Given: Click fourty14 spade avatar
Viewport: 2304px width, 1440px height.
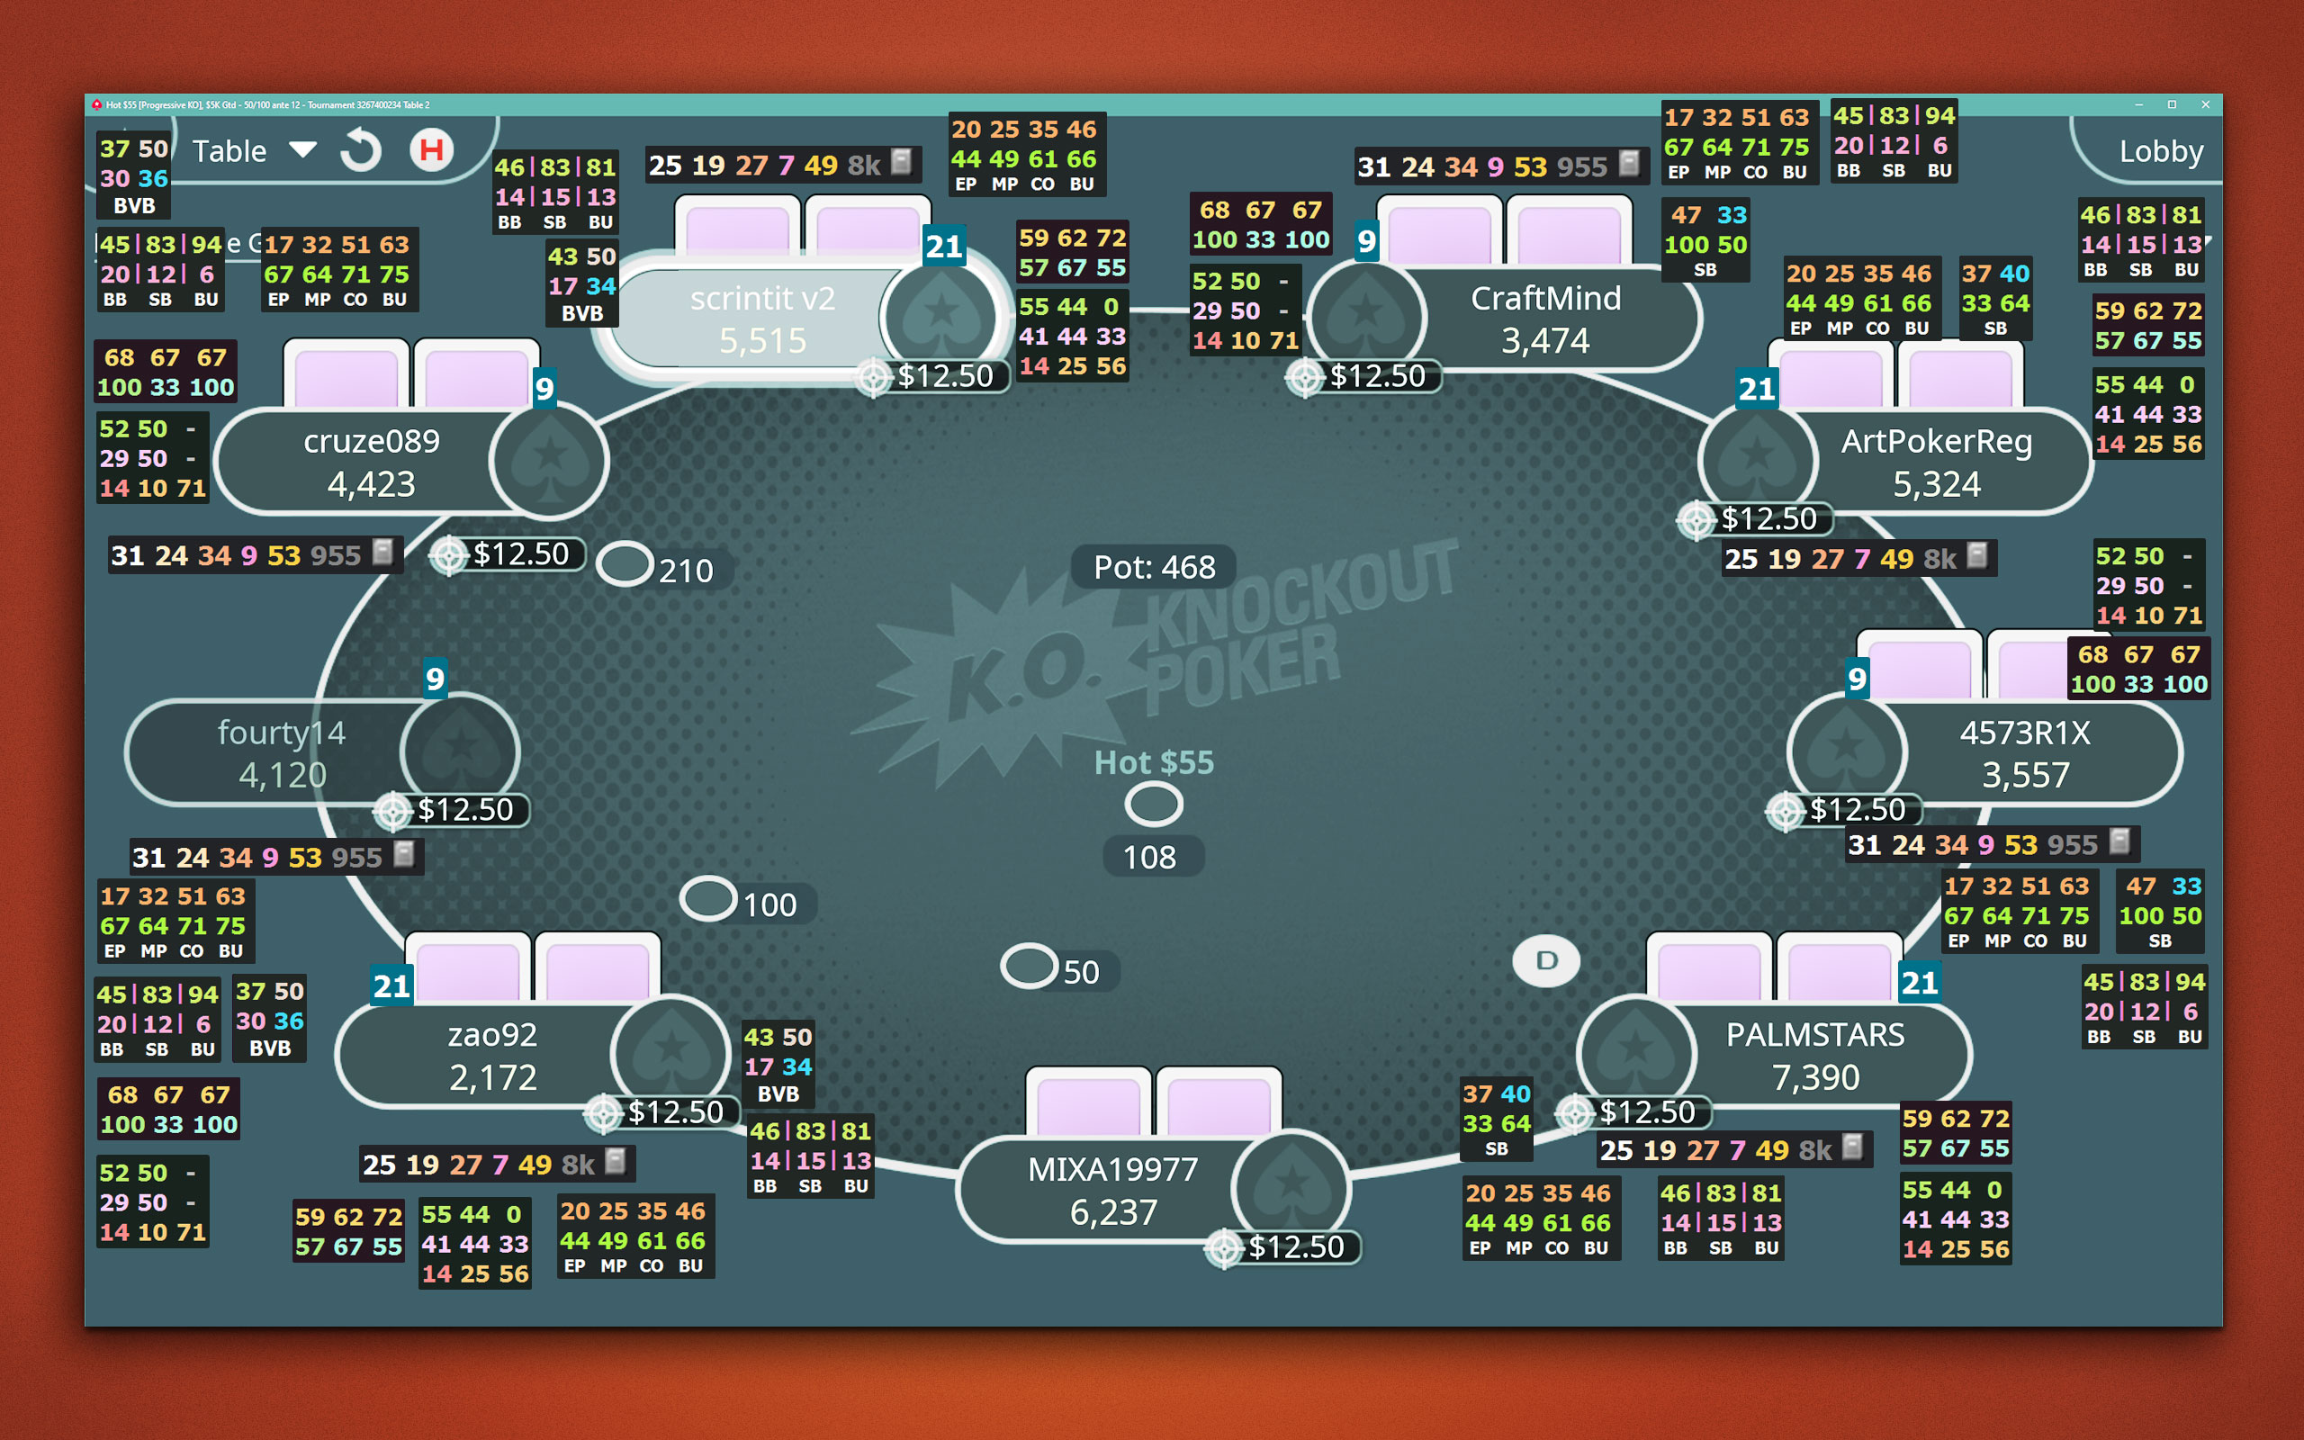Looking at the screenshot, I should (460, 751).
